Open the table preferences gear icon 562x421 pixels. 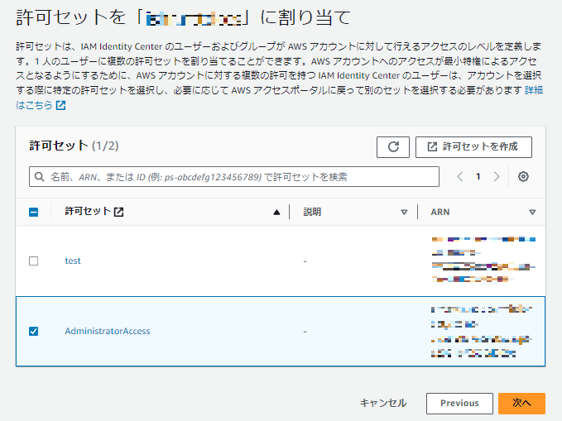[x=523, y=177]
